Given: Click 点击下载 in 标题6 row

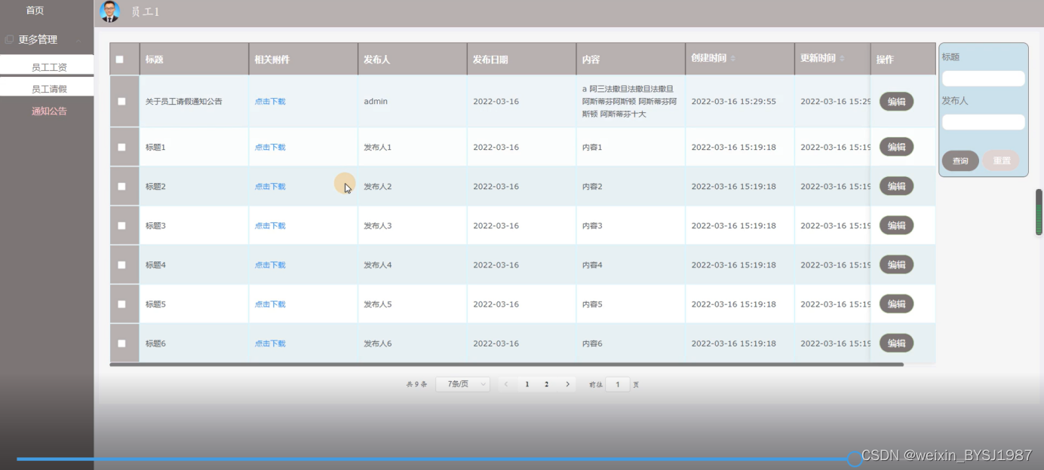Looking at the screenshot, I should point(270,343).
